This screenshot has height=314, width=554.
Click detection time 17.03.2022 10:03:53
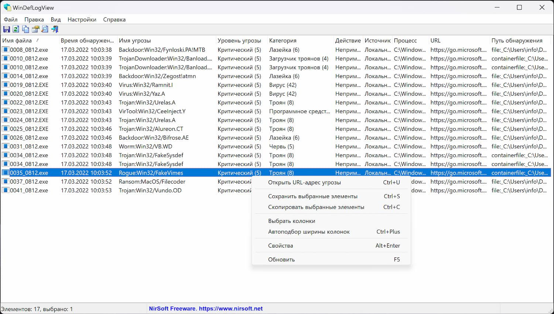coord(86,190)
